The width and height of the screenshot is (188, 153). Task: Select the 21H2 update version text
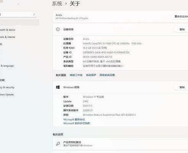coord(86,101)
